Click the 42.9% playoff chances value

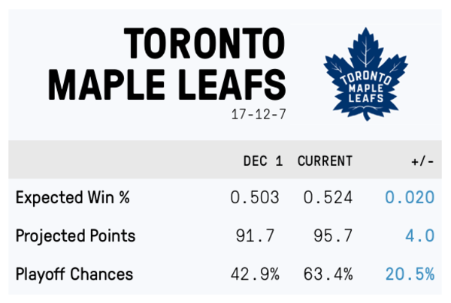point(255,274)
